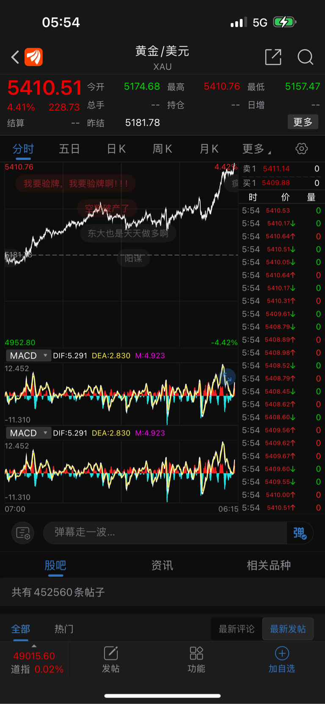Image resolution: width=325 pixels, height=704 pixels.
Task: Type in the 弹幕走一波 input field
Action: 165,533
